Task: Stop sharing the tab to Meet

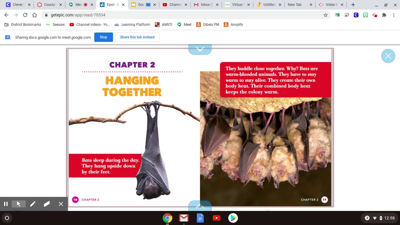Action: (103, 37)
